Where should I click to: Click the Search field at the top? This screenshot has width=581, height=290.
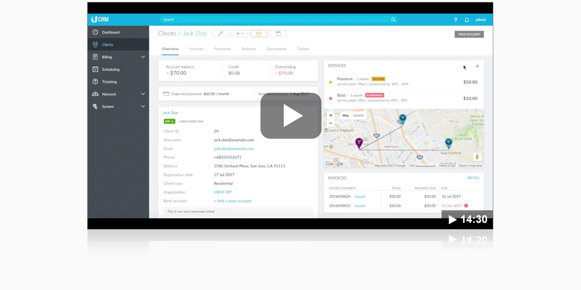[x=276, y=19]
